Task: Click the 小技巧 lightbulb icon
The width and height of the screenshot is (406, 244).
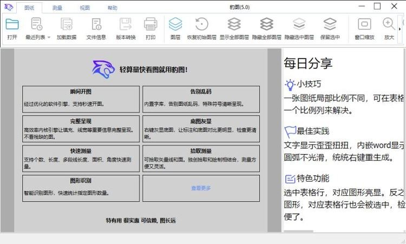Action: tap(290, 85)
